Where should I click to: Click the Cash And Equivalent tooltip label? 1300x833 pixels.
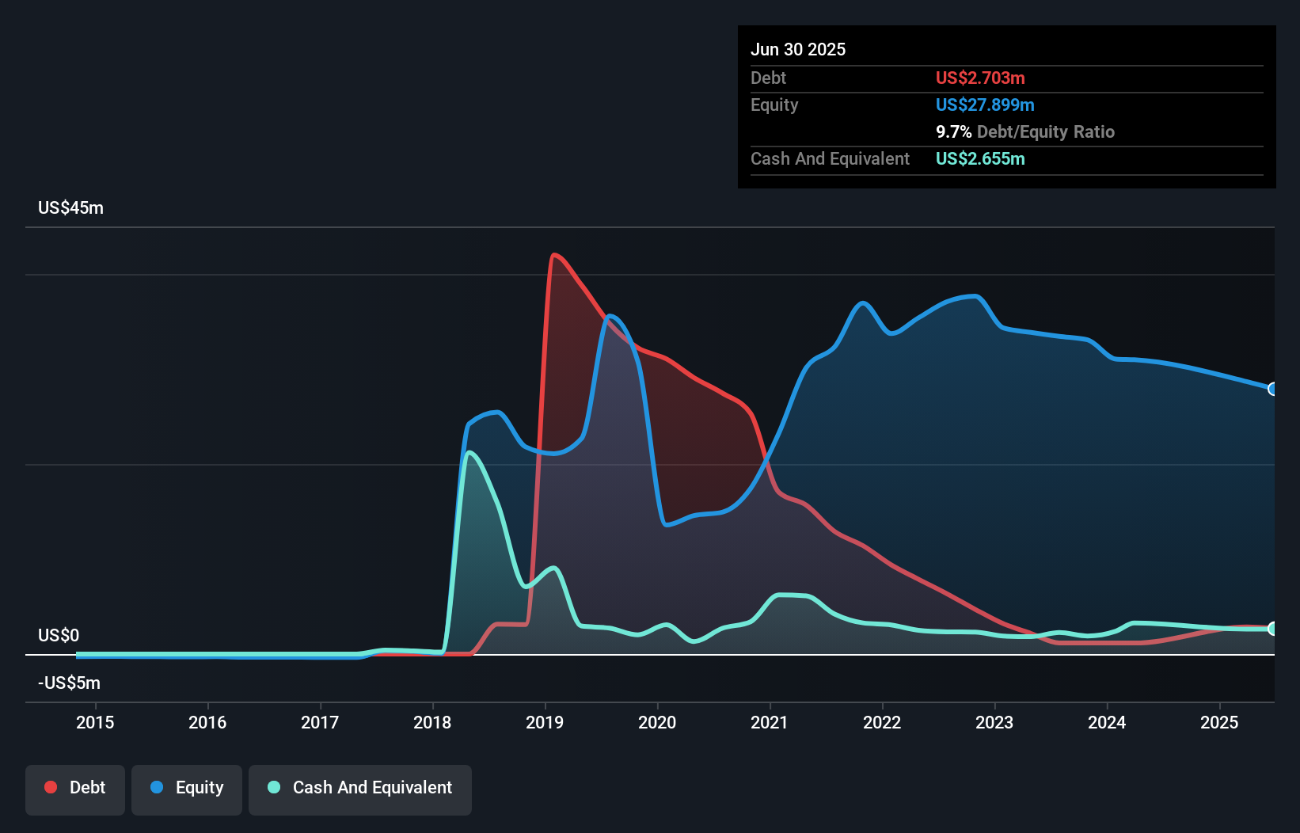pyautogui.click(x=830, y=158)
